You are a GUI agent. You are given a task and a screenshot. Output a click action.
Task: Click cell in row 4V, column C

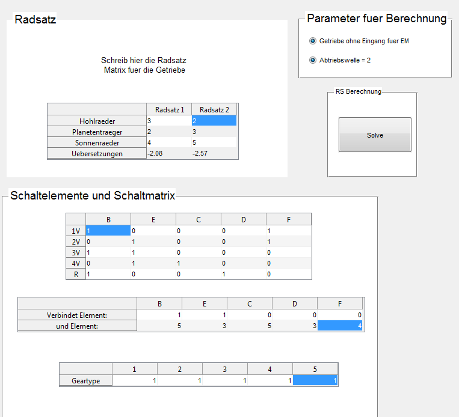198,263
